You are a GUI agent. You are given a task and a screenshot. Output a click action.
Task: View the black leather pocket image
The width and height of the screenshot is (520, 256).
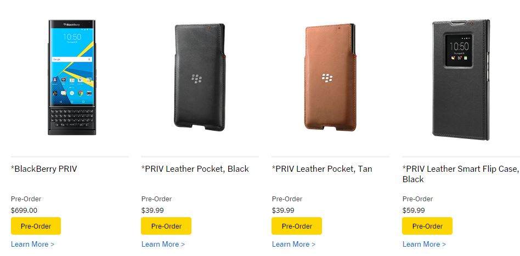click(200, 77)
